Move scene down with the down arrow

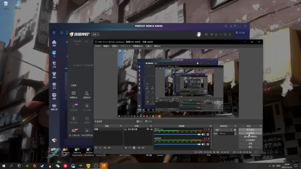(x=109, y=148)
